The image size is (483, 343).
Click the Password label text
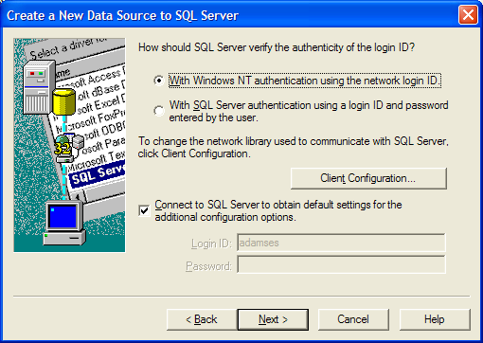[x=208, y=266]
